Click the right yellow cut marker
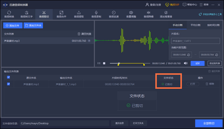The height and width of the screenshot is (129, 224). pos(144,65)
